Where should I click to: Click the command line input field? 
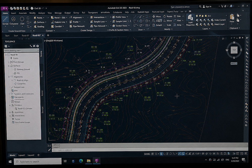(x=149, y=150)
